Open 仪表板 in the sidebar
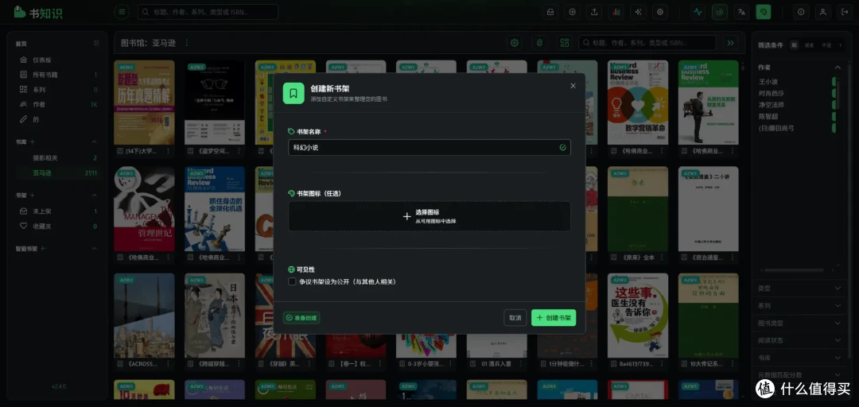Viewport: 859px width, 407px height. [x=59, y=60]
